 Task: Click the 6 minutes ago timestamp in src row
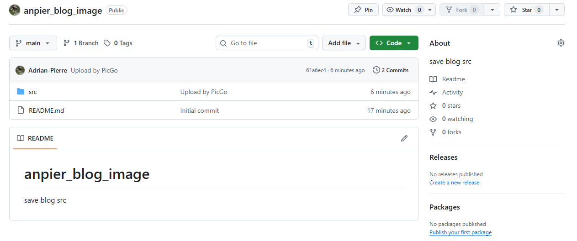point(391,92)
